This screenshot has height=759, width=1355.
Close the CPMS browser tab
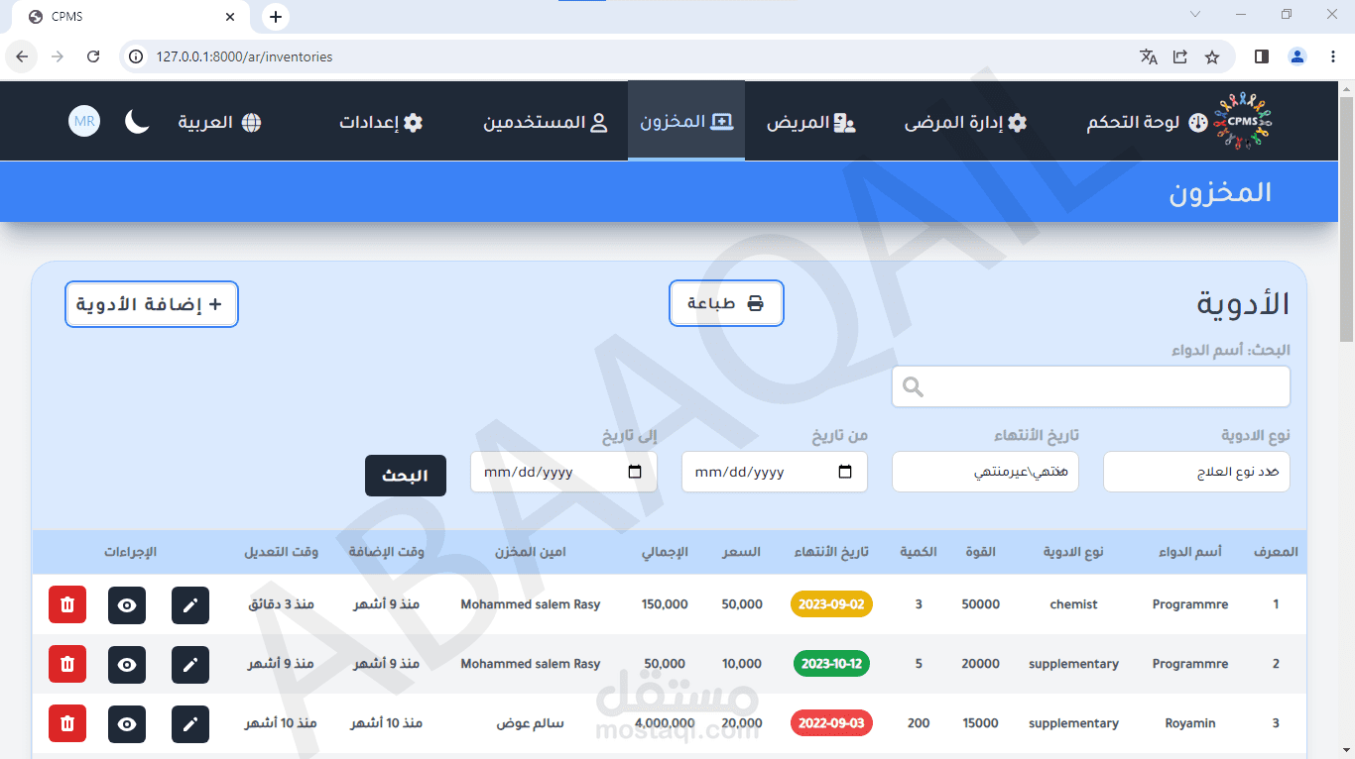[230, 17]
